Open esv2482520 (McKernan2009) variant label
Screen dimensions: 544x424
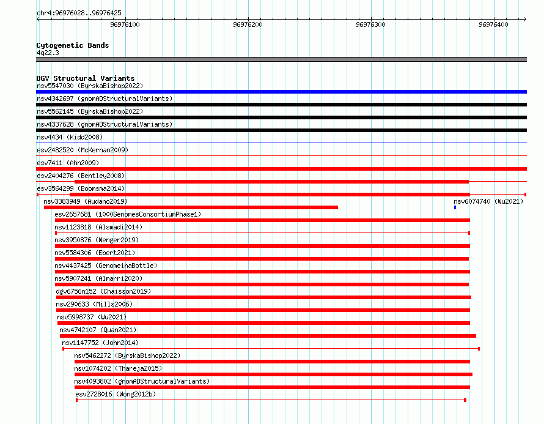tap(83, 150)
